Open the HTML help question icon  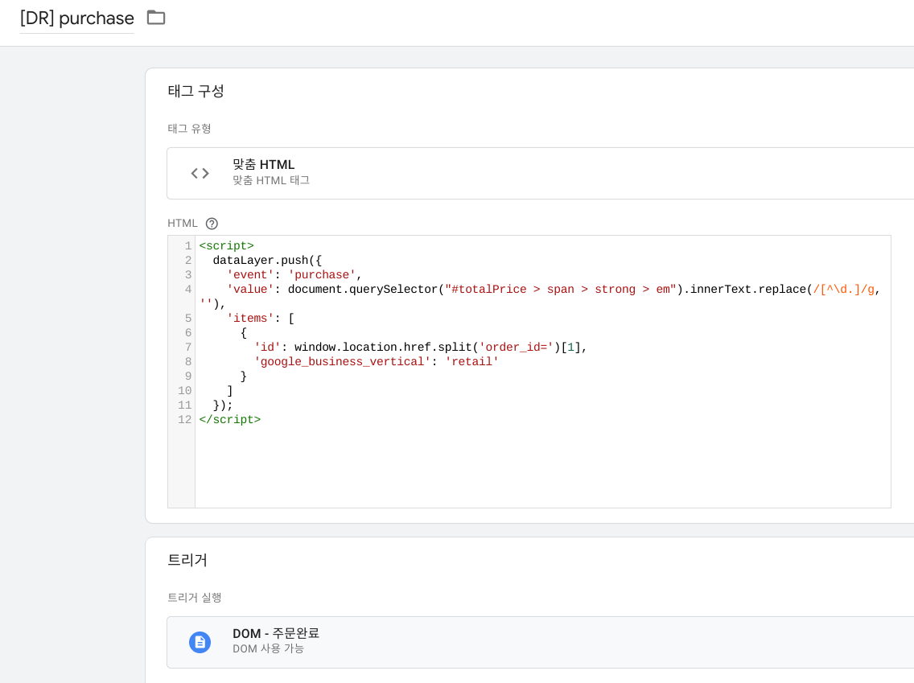[212, 223]
